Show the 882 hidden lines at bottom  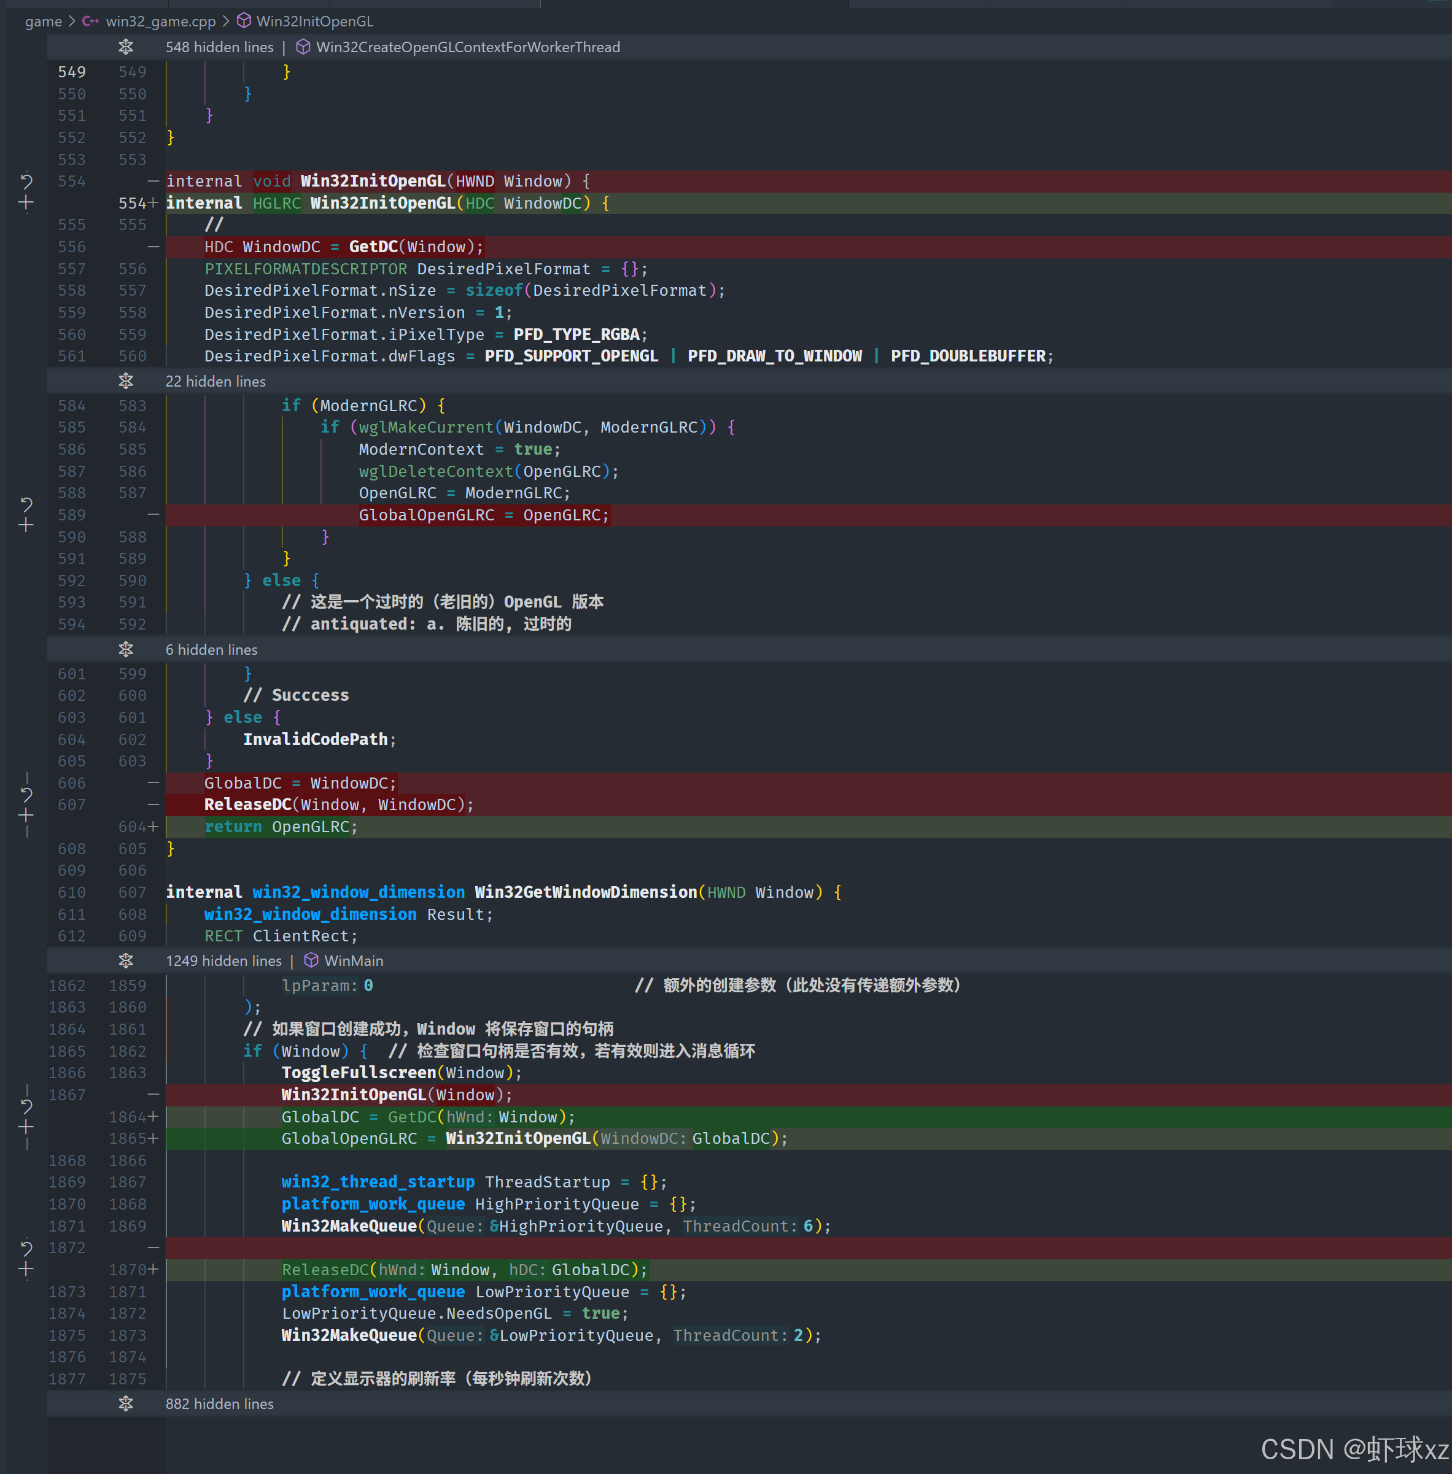point(126,1403)
